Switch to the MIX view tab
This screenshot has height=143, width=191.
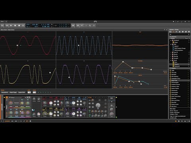tap(12, 121)
